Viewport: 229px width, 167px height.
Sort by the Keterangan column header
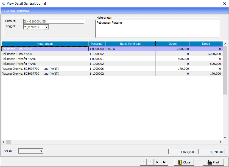click(45, 44)
